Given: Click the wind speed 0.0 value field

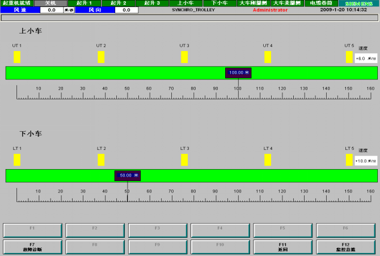Looking at the screenshot, I should (52, 10).
